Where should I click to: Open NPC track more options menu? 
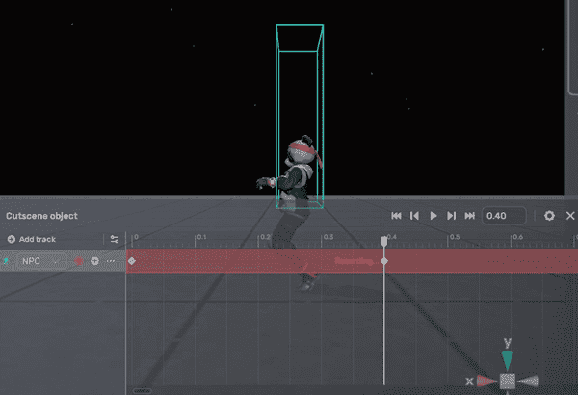point(111,261)
